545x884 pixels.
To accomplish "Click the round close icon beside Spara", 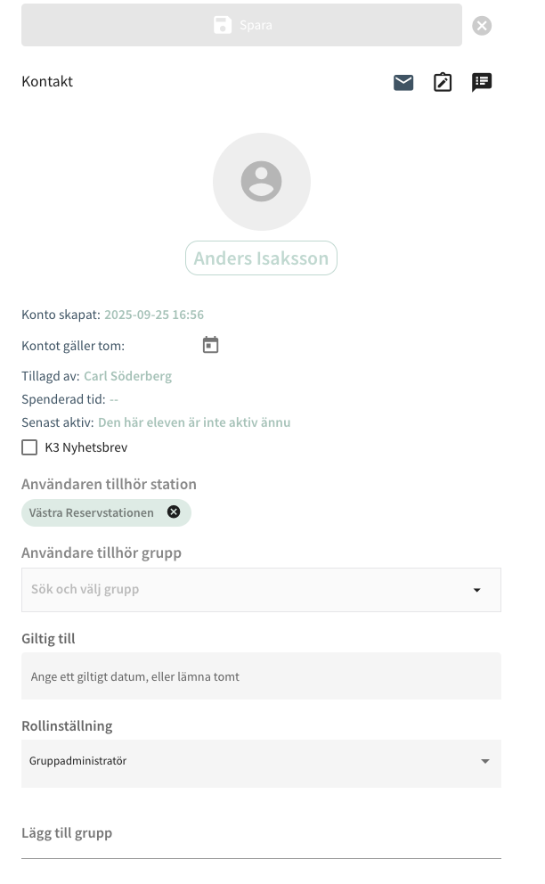I will (482, 26).
